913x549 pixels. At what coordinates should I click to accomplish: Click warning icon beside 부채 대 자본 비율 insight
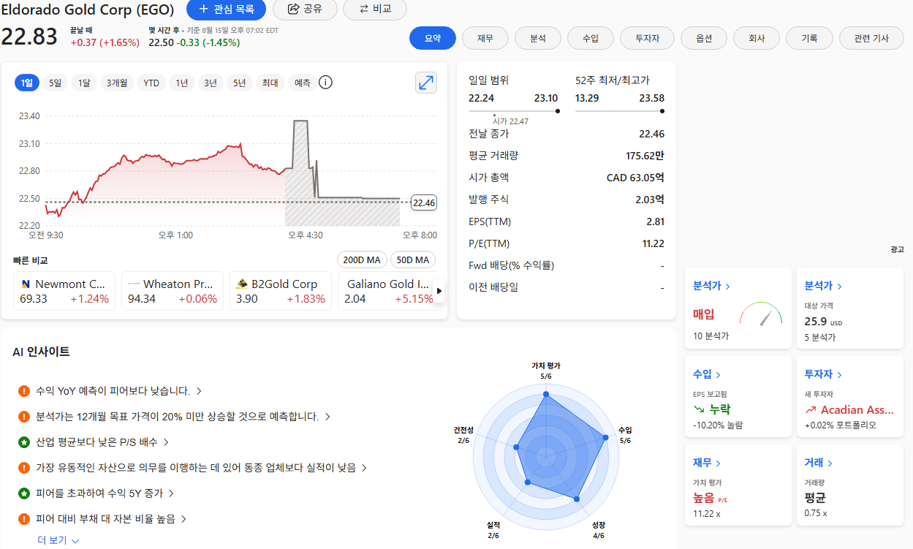[x=24, y=519]
